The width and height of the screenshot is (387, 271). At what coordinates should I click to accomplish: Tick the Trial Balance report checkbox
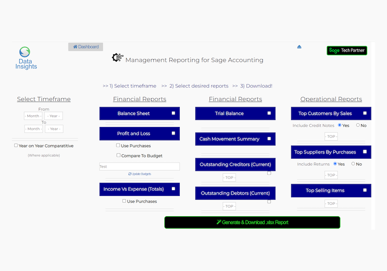269,113
